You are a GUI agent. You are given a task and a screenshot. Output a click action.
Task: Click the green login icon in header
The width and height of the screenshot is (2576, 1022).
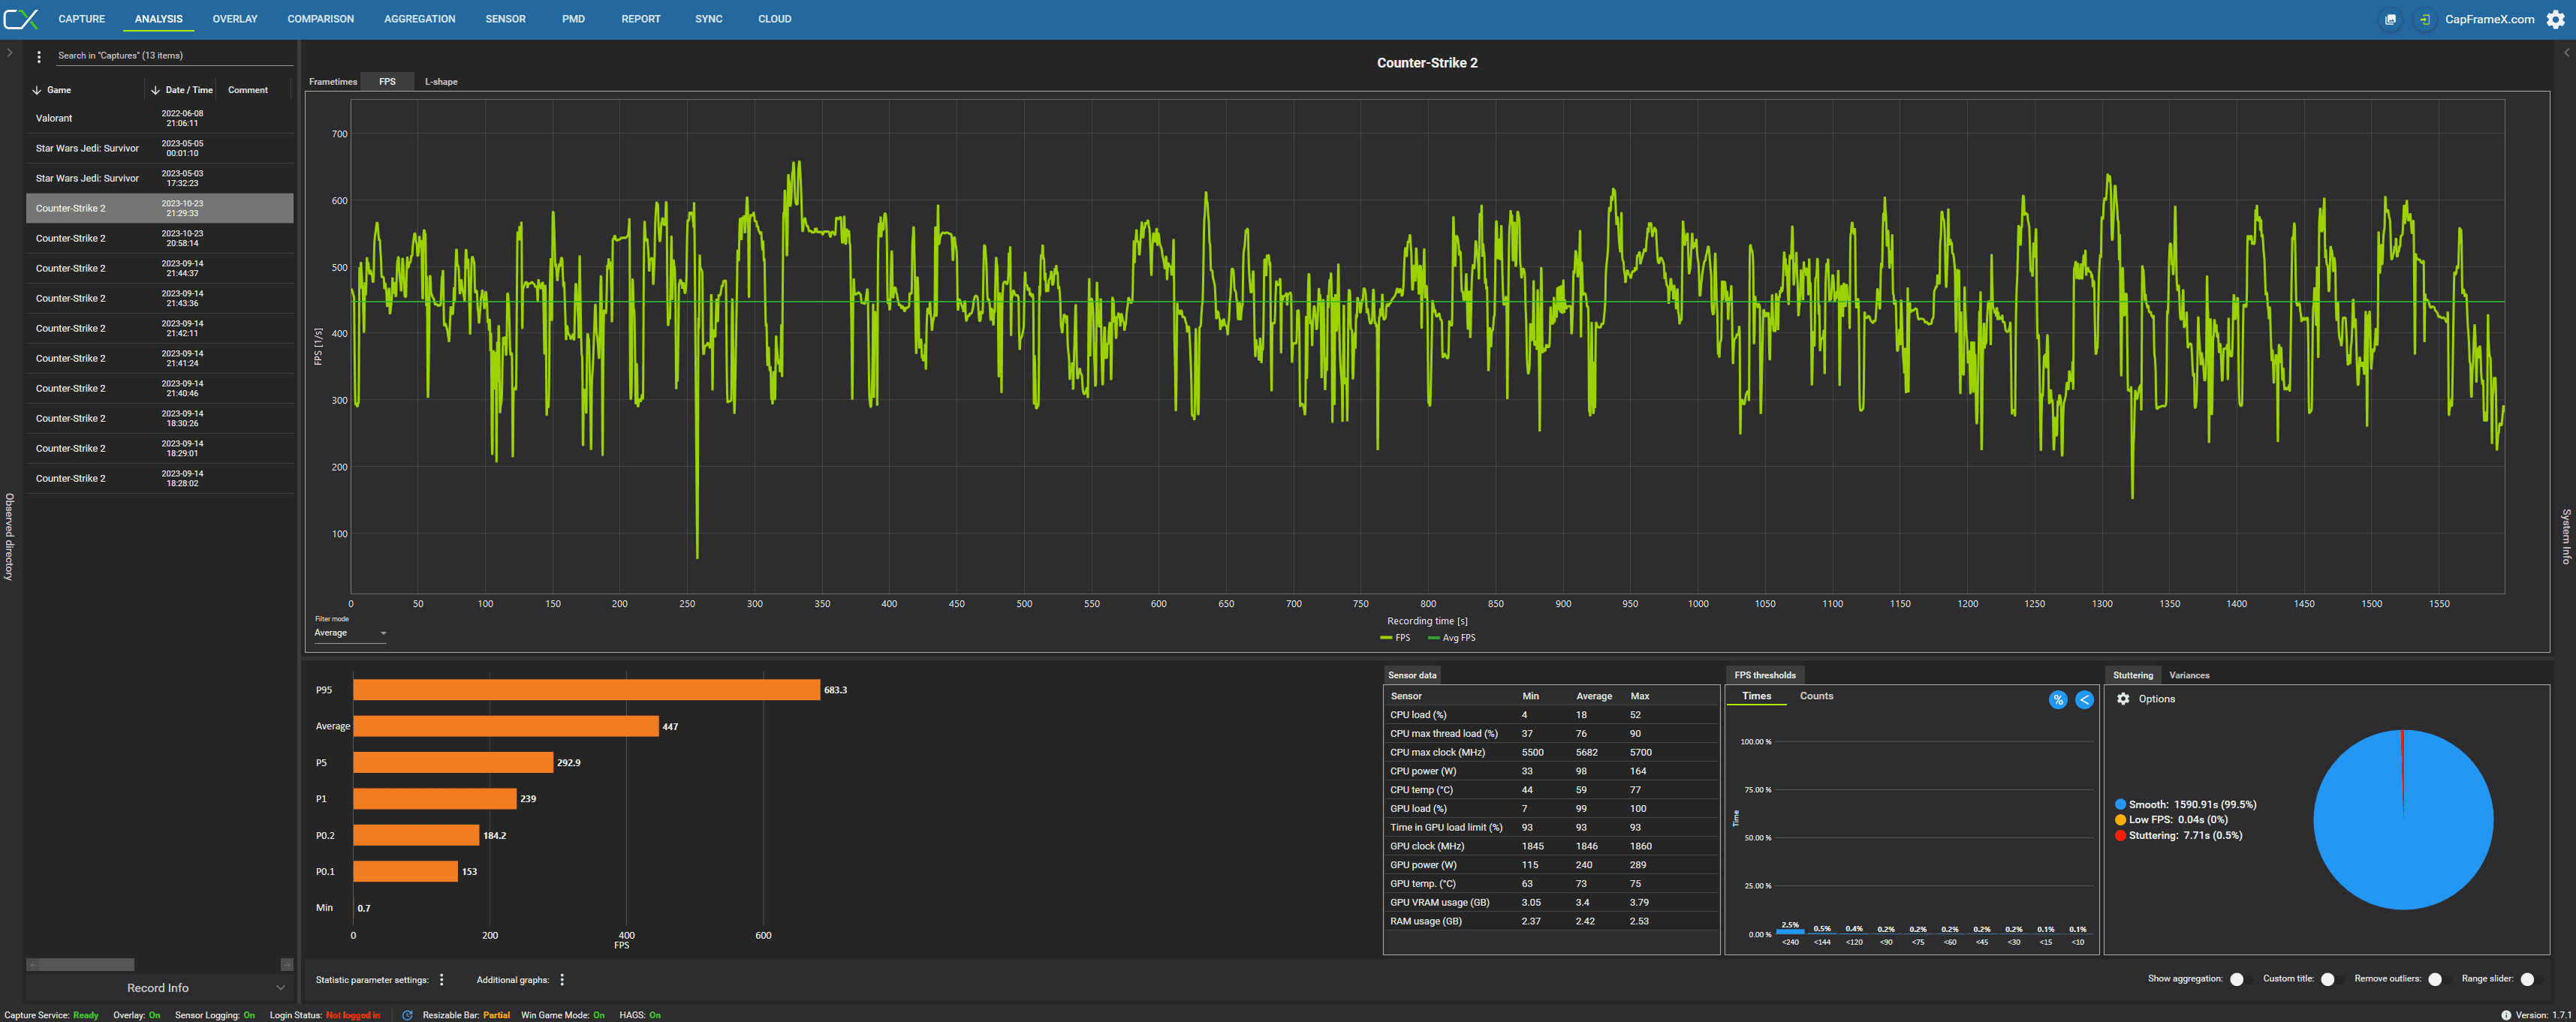tap(2424, 19)
